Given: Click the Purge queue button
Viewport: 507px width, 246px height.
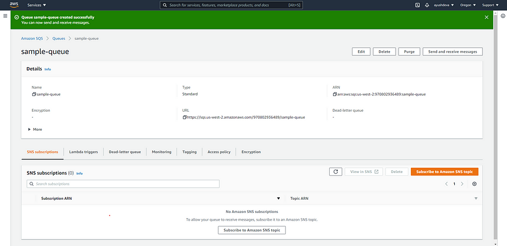Looking at the screenshot, I should (409, 52).
